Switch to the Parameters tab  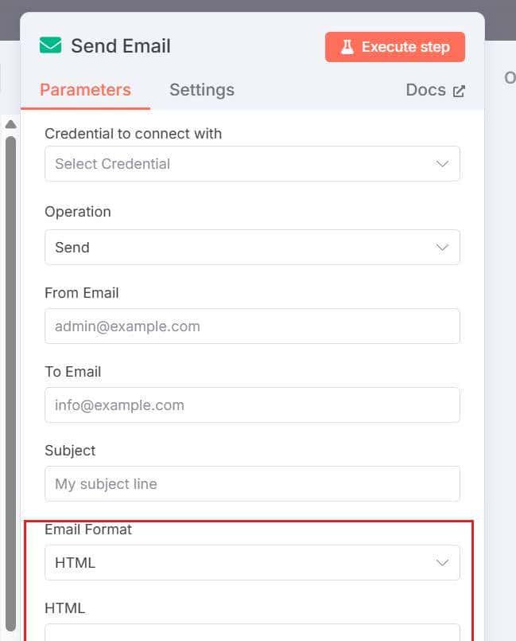pyautogui.click(x=85, y=90)
